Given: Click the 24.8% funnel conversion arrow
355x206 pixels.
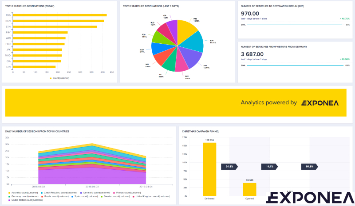Looking at the screenshot, I should (x=229, y=167).
